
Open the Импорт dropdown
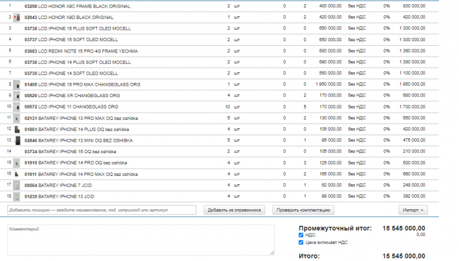point(413,210)
